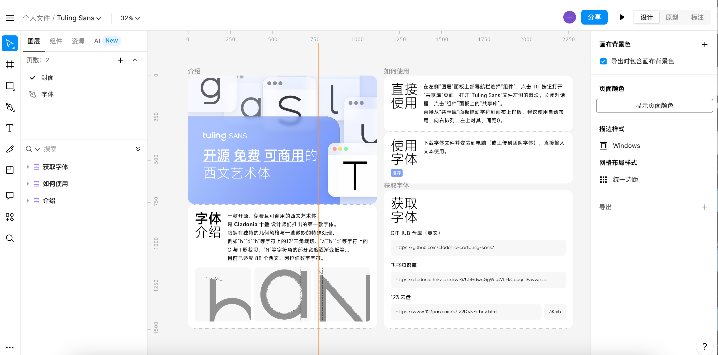Select the Move/pointer tool

click(x=10, y=43)
